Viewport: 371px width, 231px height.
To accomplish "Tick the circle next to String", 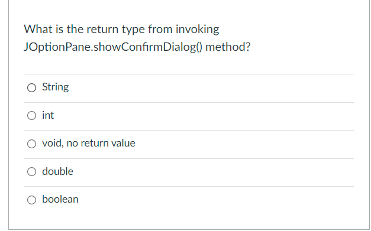I will [x=31, y=87].
